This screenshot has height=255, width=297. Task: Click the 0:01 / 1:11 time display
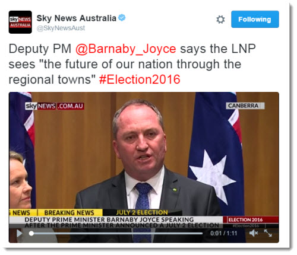(224, 234)
